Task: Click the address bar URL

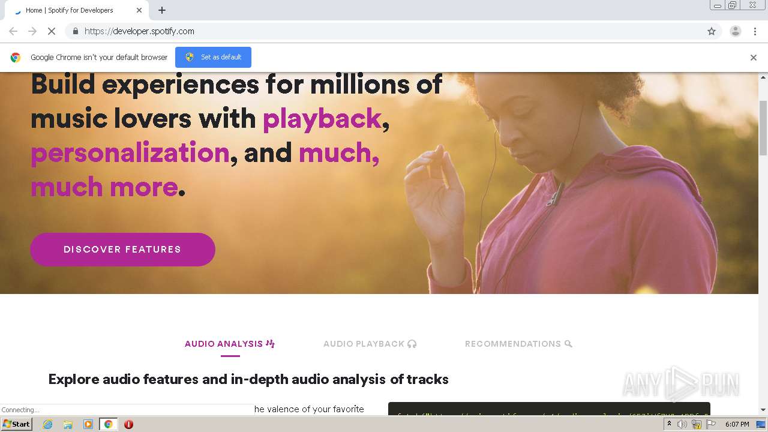Action: [x=139, y=31]
